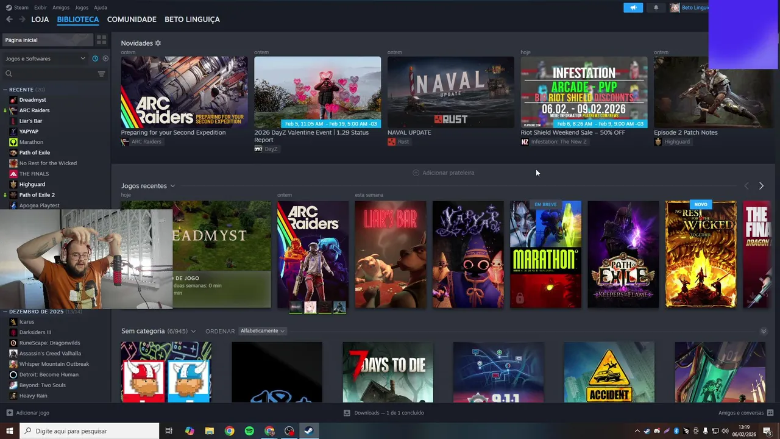Select Liar's Bar in the sidebar

click(x=30, y=121)
